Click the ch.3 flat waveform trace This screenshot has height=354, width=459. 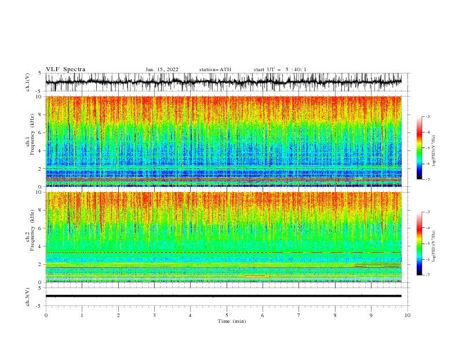[x=223, y=296]
